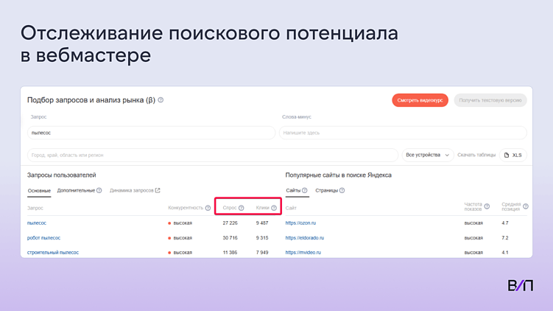The image size is (553, 311).
Task: Click Частота показов column header
Action: pos(473,206)
